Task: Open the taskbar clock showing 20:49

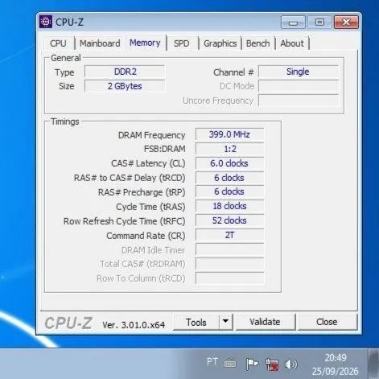Action: tap(335, 365)
